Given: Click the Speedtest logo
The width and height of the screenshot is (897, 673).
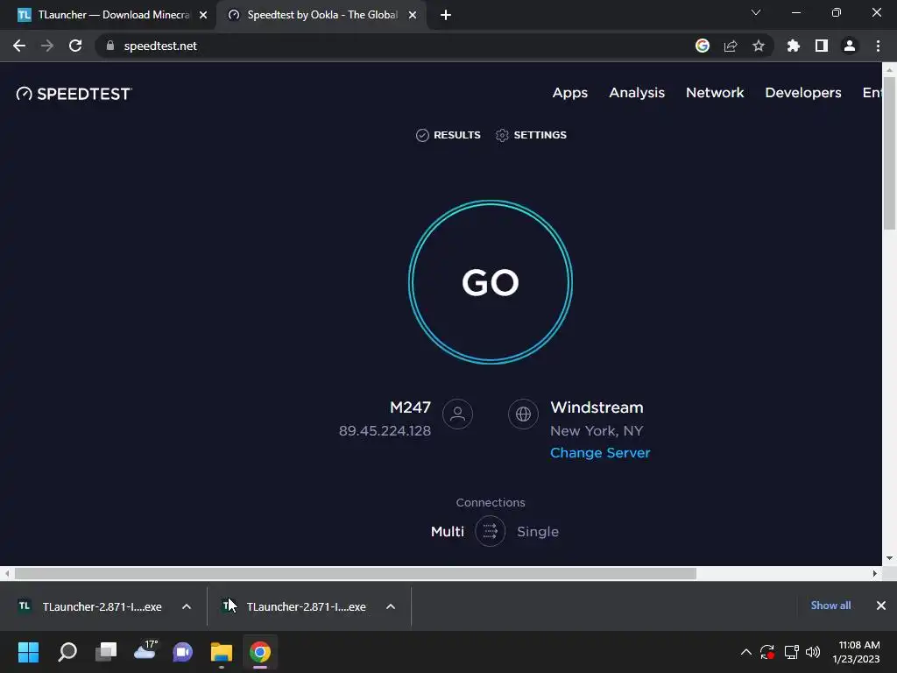Looking at the screenshot, I should (x=74, y=94).
